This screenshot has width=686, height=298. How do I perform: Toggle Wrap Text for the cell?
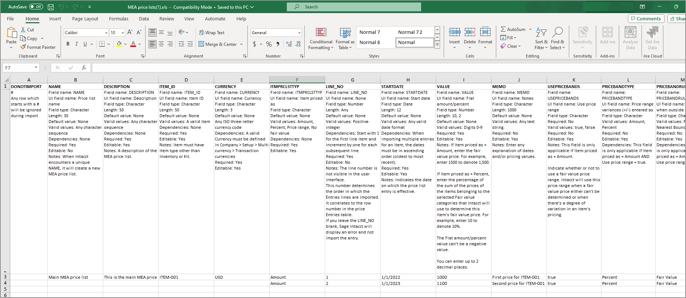coord(212,33)
